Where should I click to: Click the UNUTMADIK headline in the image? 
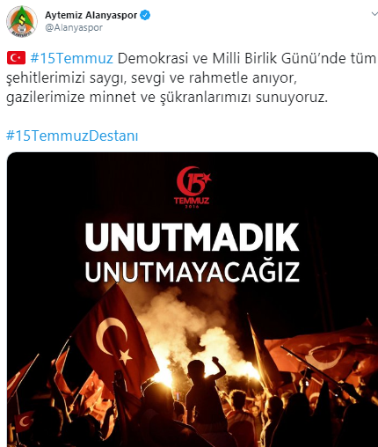click(193, 237)
